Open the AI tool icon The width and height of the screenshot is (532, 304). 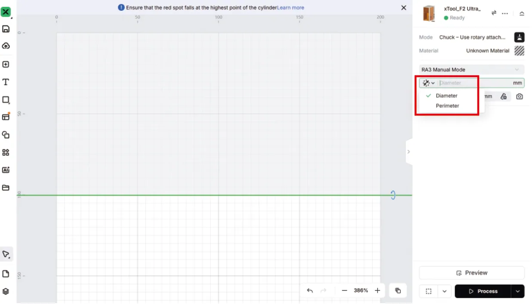point(6,170)
